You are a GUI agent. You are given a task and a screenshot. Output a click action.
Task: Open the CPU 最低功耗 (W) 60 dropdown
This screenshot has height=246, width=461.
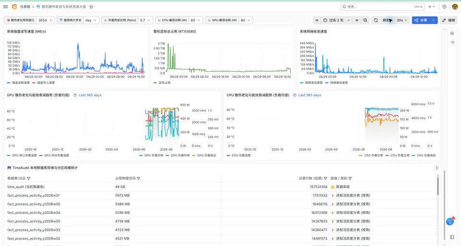(195, 20)
